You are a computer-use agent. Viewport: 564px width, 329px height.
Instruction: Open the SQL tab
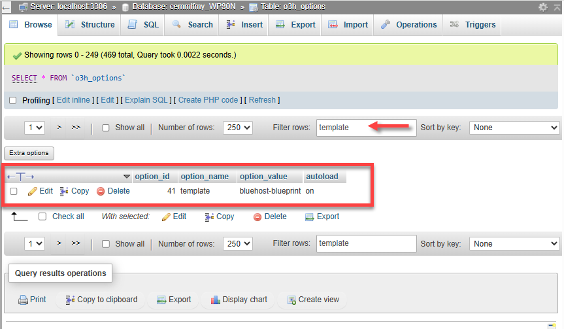[142, 24]
